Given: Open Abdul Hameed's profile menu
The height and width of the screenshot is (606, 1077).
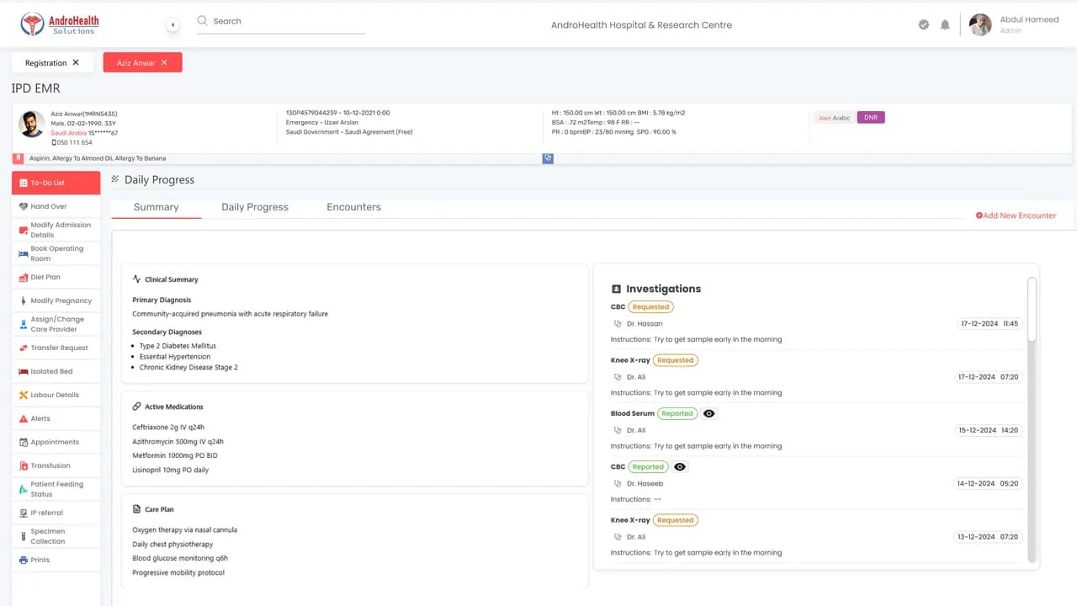Looking at the screenshot, I should (1014, 24).
